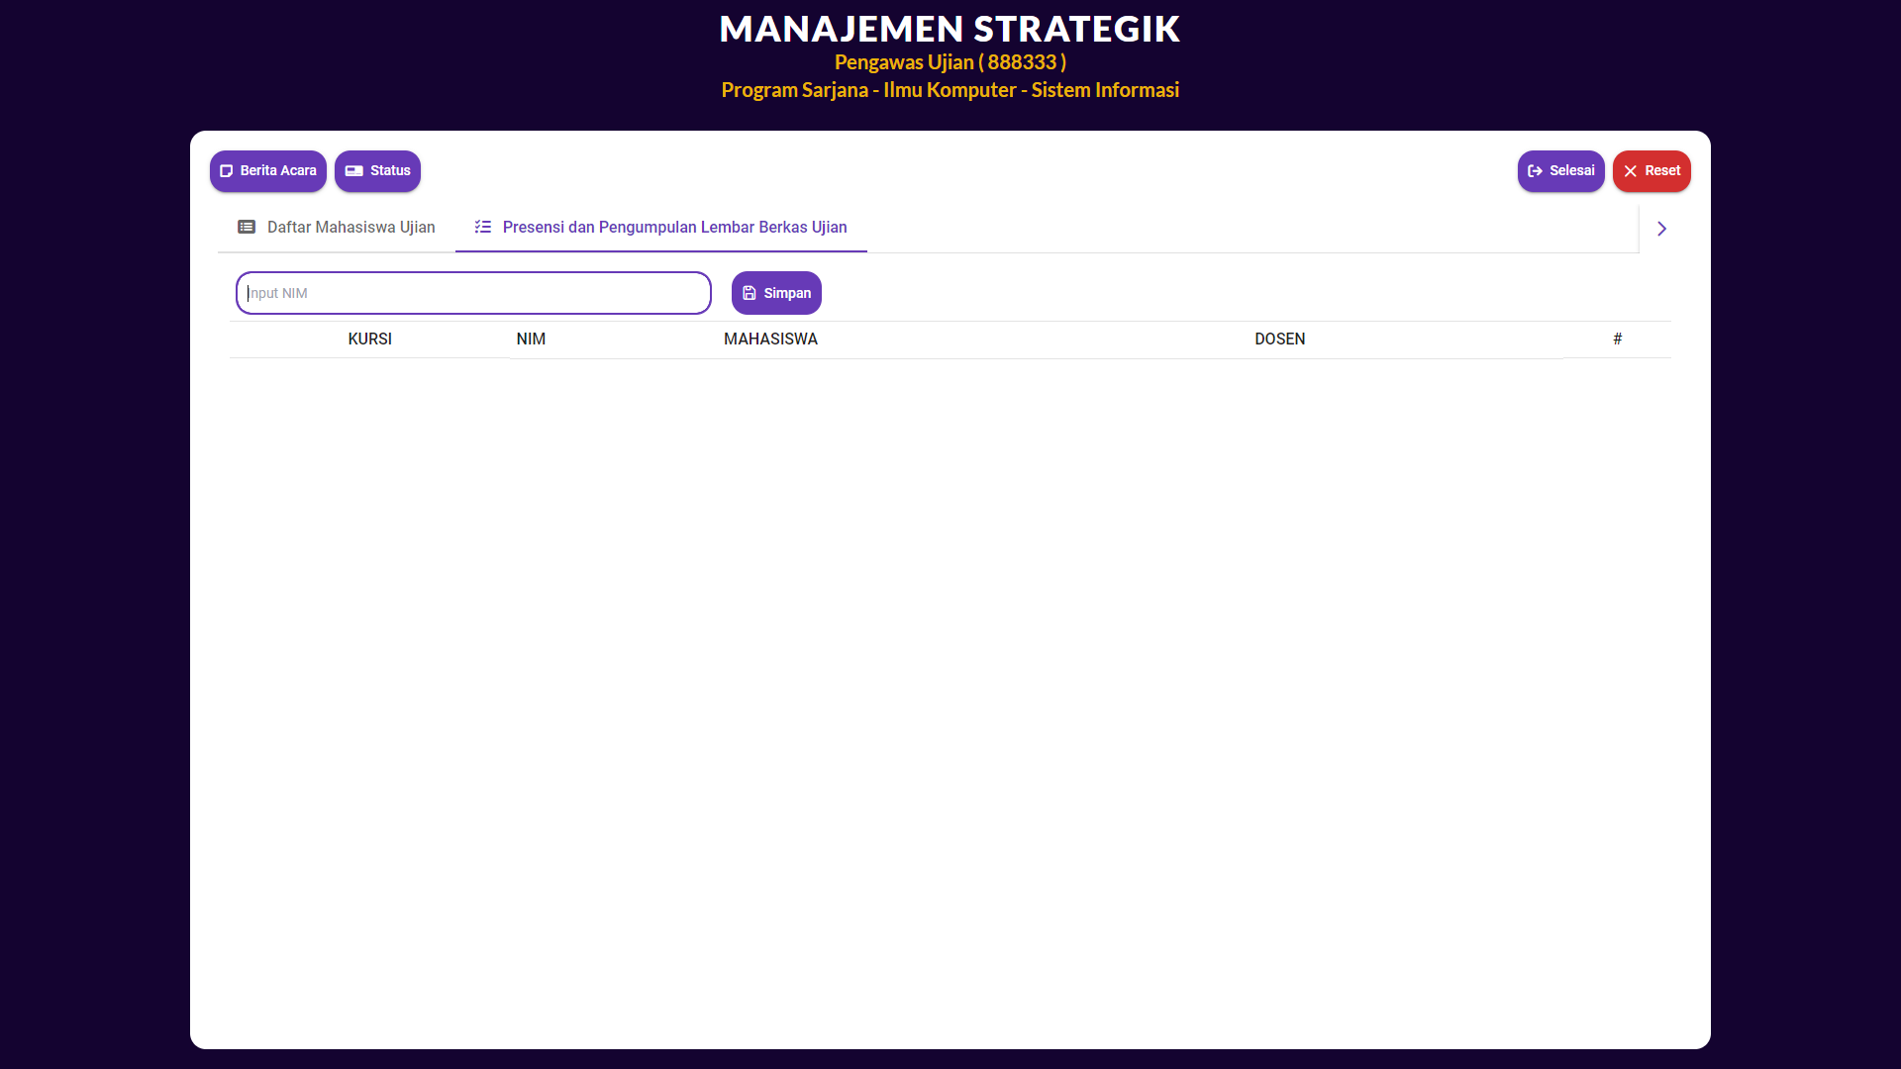Click the DOSEN column header
The height and width of the screenshot is (1069, 1901).
1279,340
